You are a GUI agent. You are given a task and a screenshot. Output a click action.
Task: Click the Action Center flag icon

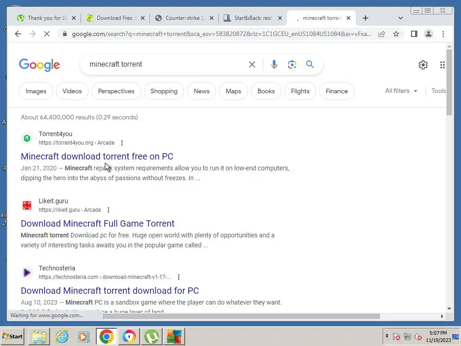396,336
